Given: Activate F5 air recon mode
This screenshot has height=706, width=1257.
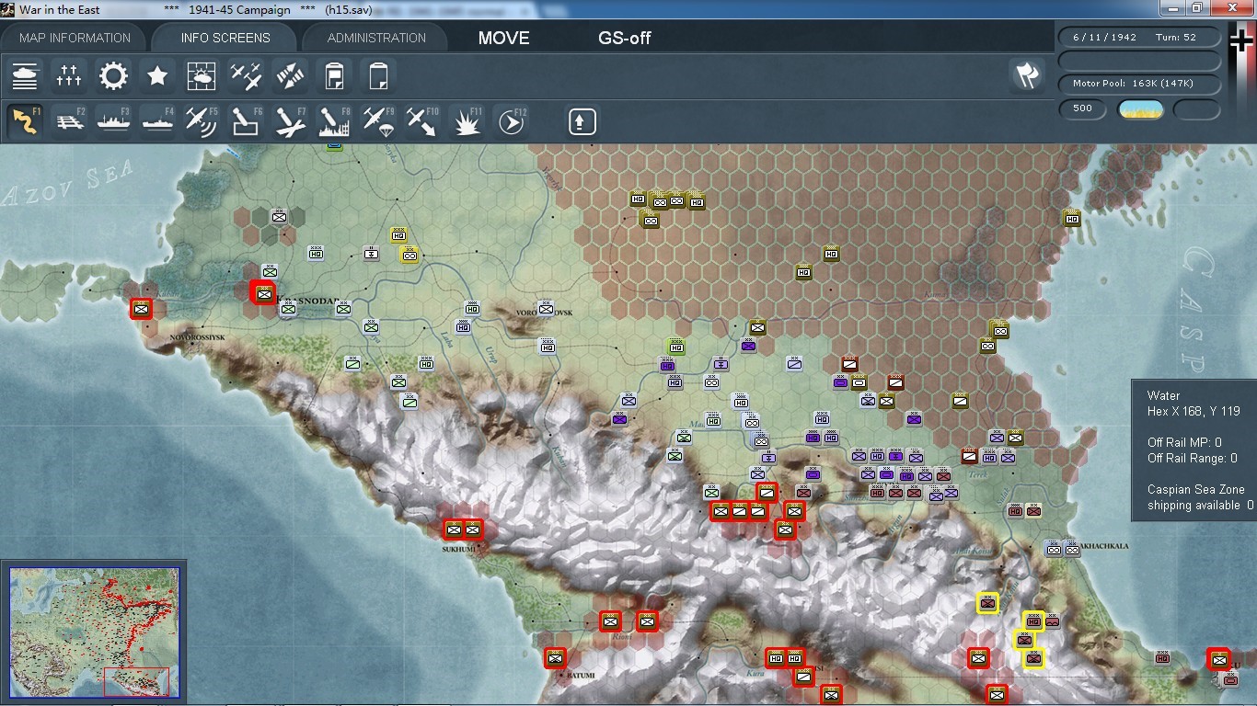Looking at the screenshot, I should pos(202,121).
